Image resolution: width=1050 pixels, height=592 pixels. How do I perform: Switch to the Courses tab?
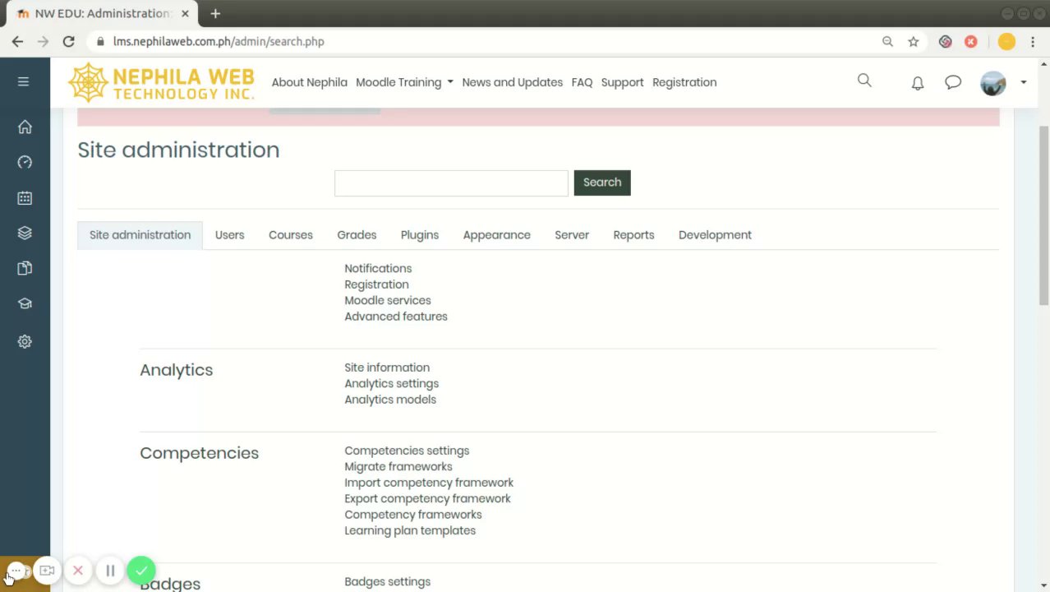pyautogui.click(x=291, y=235)
